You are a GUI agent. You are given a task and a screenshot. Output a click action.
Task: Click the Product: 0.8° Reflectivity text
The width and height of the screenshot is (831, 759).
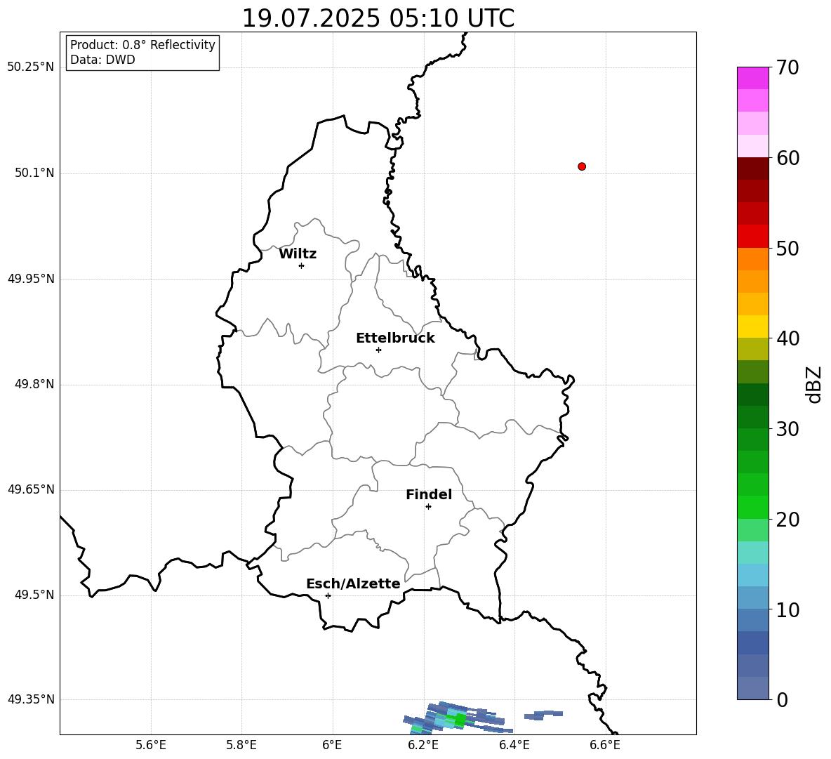point(142,45)
